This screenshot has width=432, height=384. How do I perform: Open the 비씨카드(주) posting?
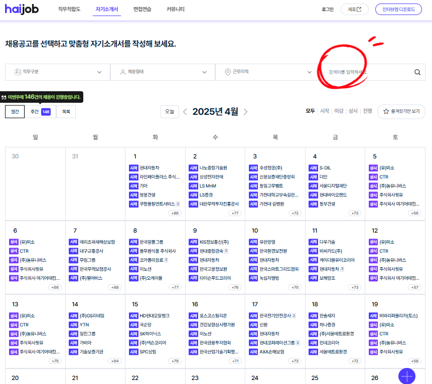pyautogui.click(x=331, y=251)
